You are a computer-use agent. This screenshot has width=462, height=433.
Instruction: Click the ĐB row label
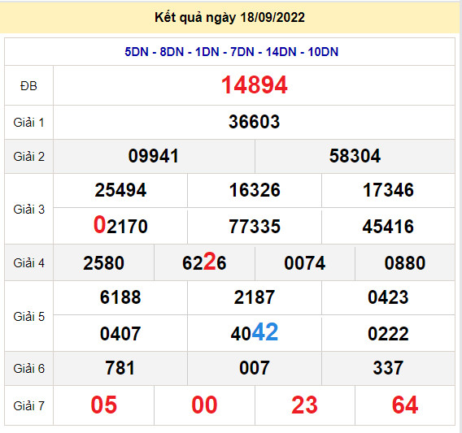28,86
